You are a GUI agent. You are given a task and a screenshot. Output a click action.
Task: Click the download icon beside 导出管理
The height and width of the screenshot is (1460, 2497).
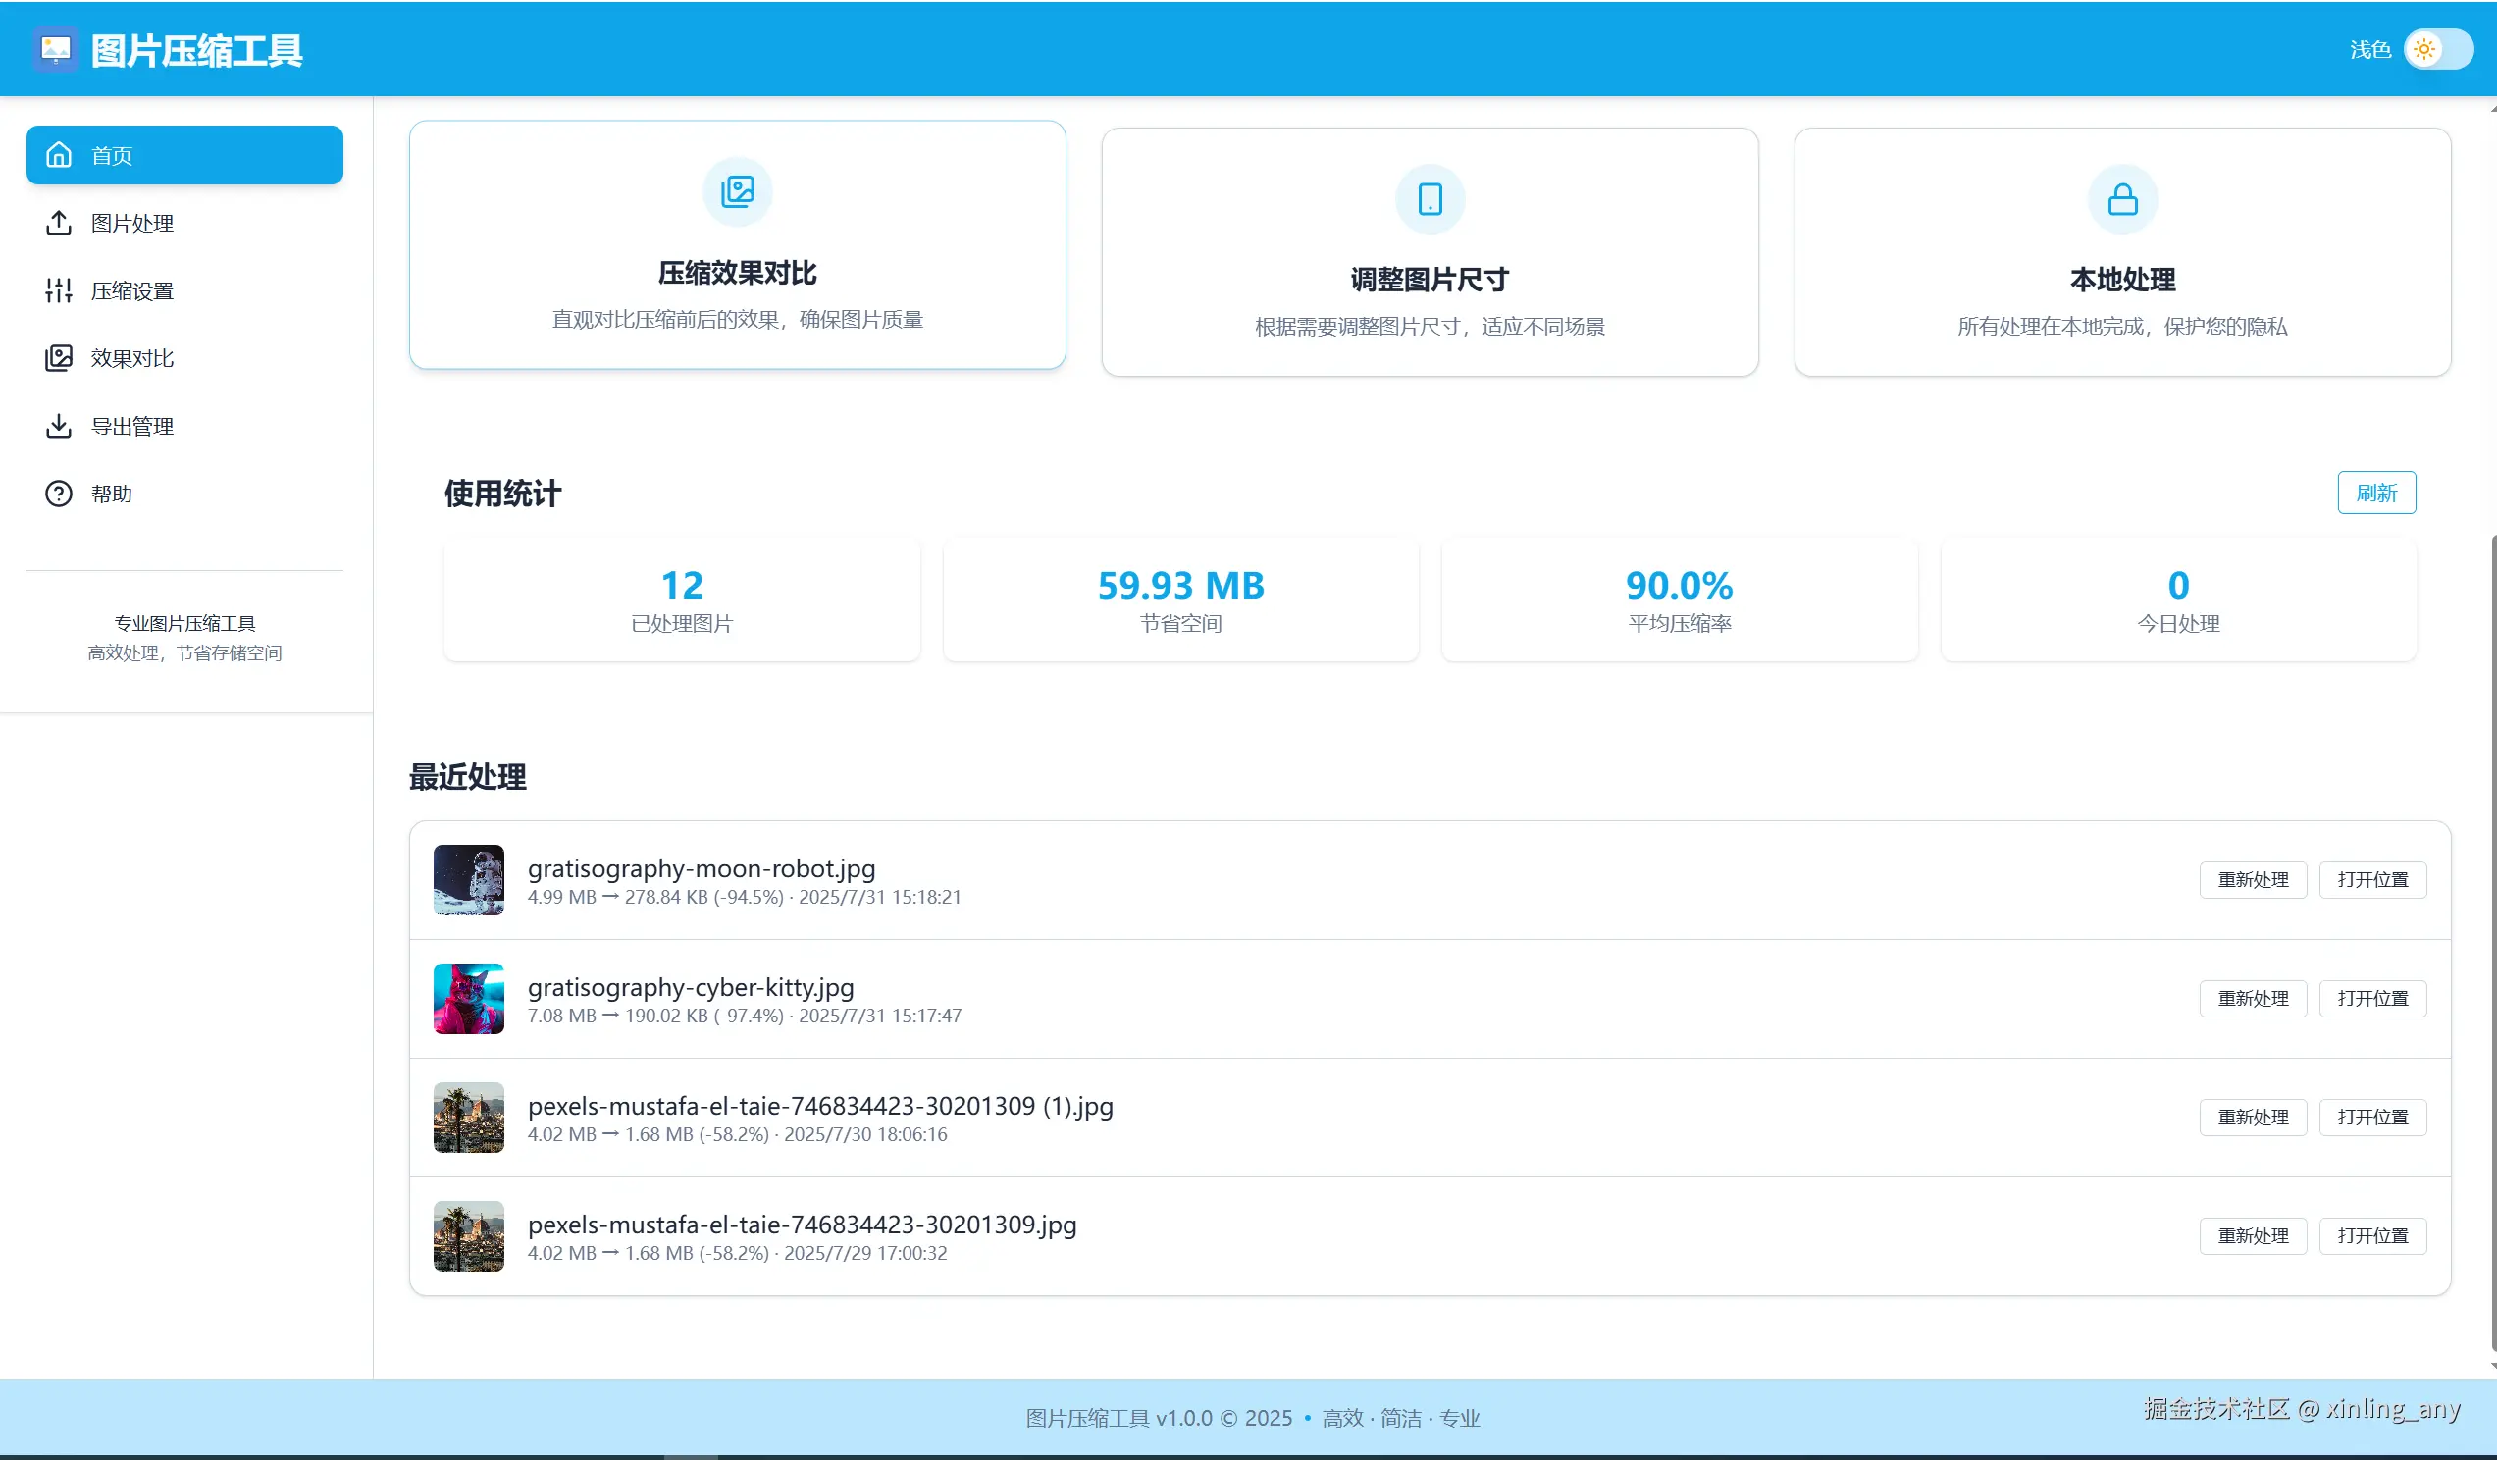click(x=59, y=426)
